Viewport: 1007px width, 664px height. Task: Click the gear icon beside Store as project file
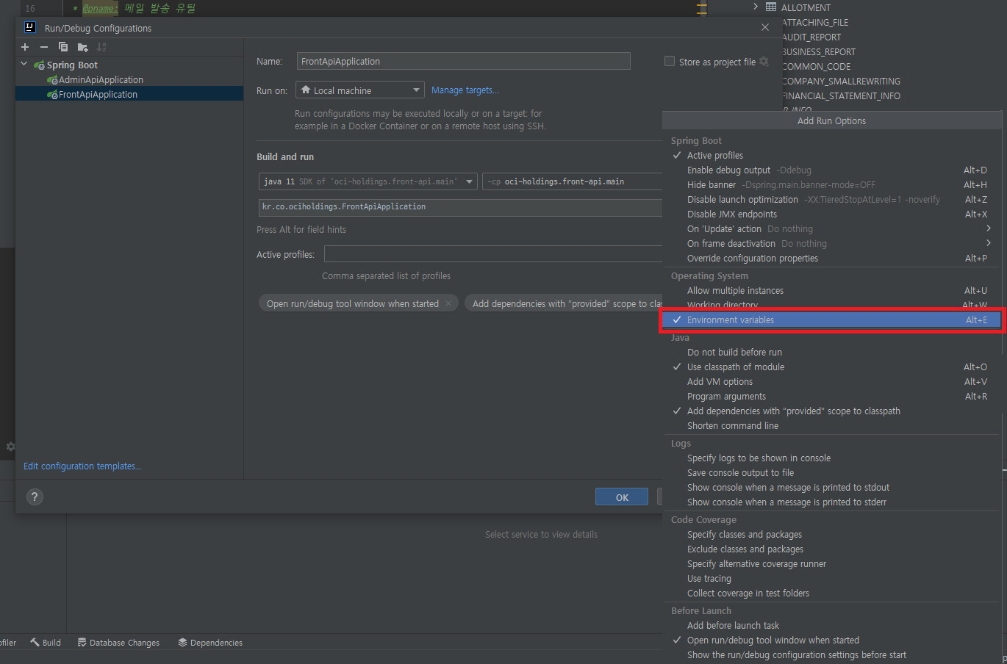(x=764, y=62)
